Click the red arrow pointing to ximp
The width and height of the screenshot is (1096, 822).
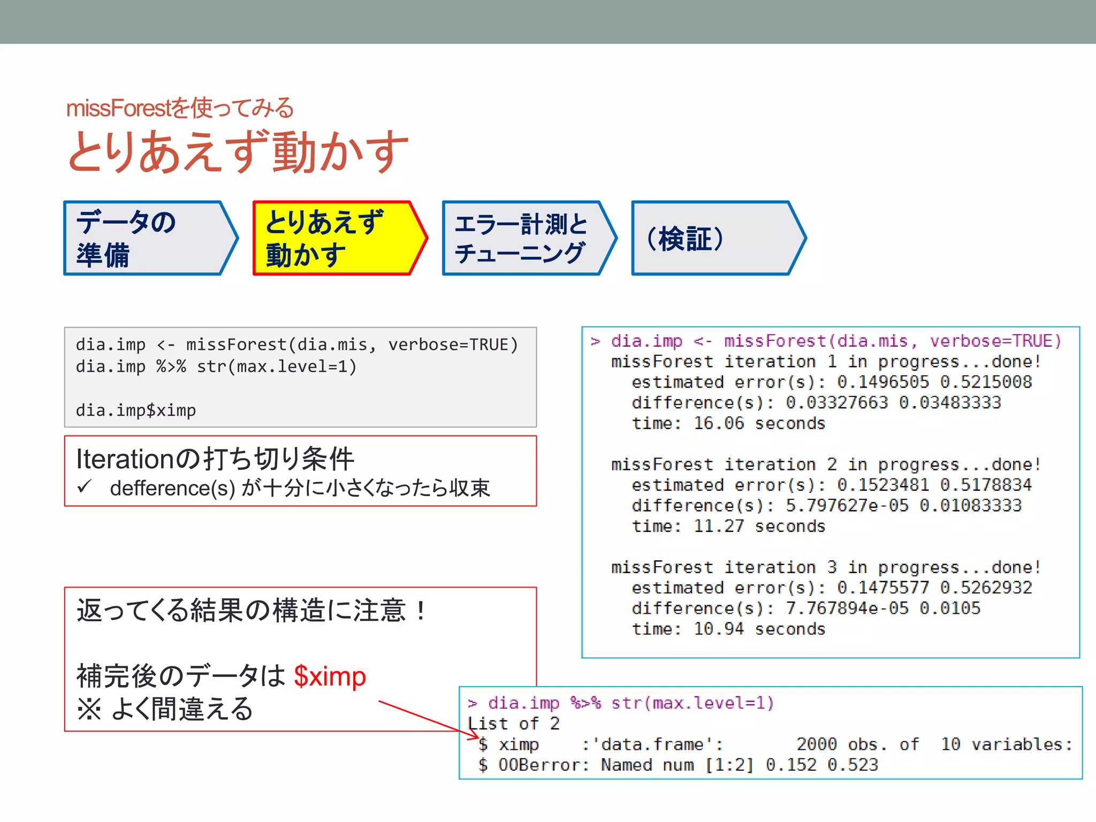coord(428,719)
